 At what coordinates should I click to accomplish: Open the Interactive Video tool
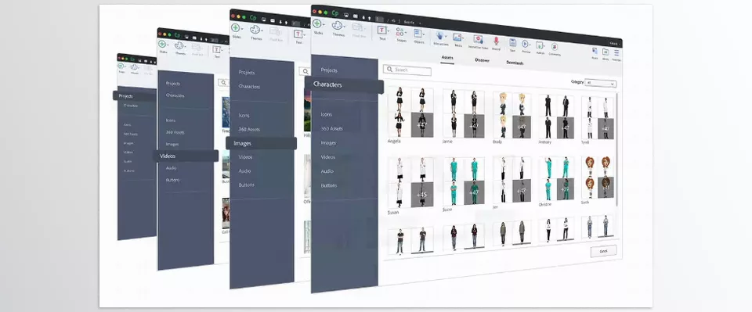coord(478,39)
